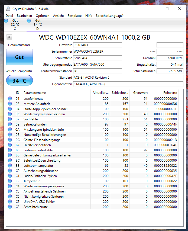Click status orb for UltraDMA-CRC-Fehler row
The height and width of the screenshot is (231, 188).
point(10,201)
